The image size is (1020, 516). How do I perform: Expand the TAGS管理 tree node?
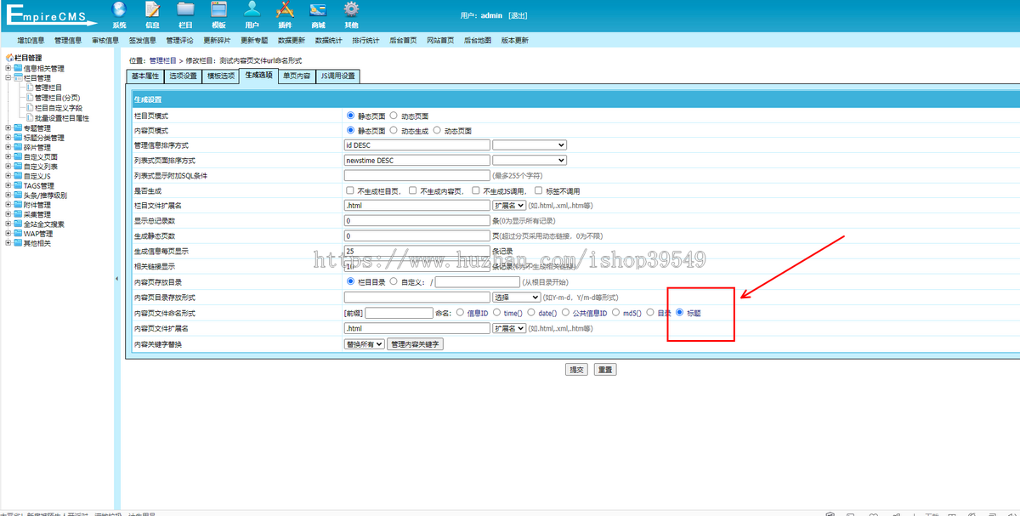click(8, 185)
